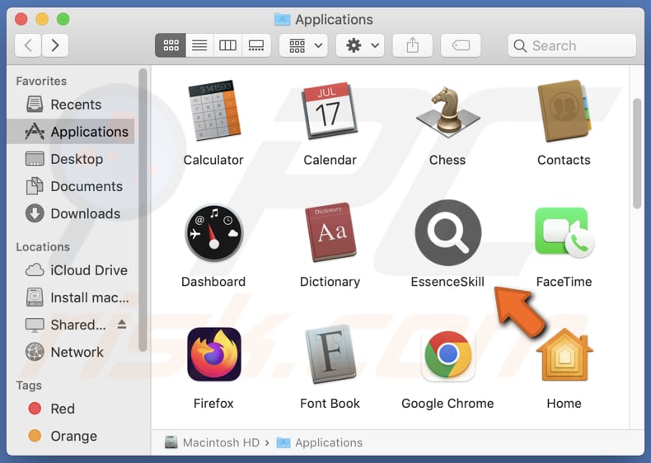Select Downloads in the sidebar
The height and width of the screenshot is (463, 651).
[x=71, y=214]
